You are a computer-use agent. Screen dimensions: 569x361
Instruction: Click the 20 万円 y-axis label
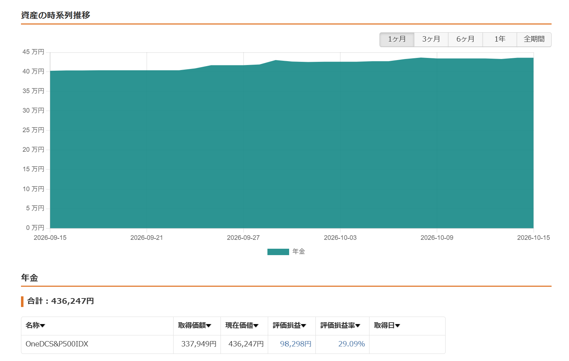point(33,150)
